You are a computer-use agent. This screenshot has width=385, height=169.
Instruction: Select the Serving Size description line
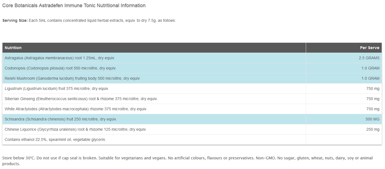pyautogui.click(x=89, y=21)
